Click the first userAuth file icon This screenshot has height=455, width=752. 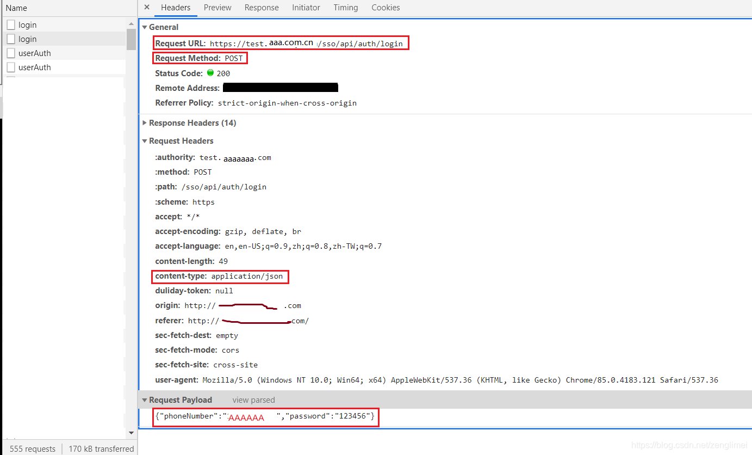(11, 53)
